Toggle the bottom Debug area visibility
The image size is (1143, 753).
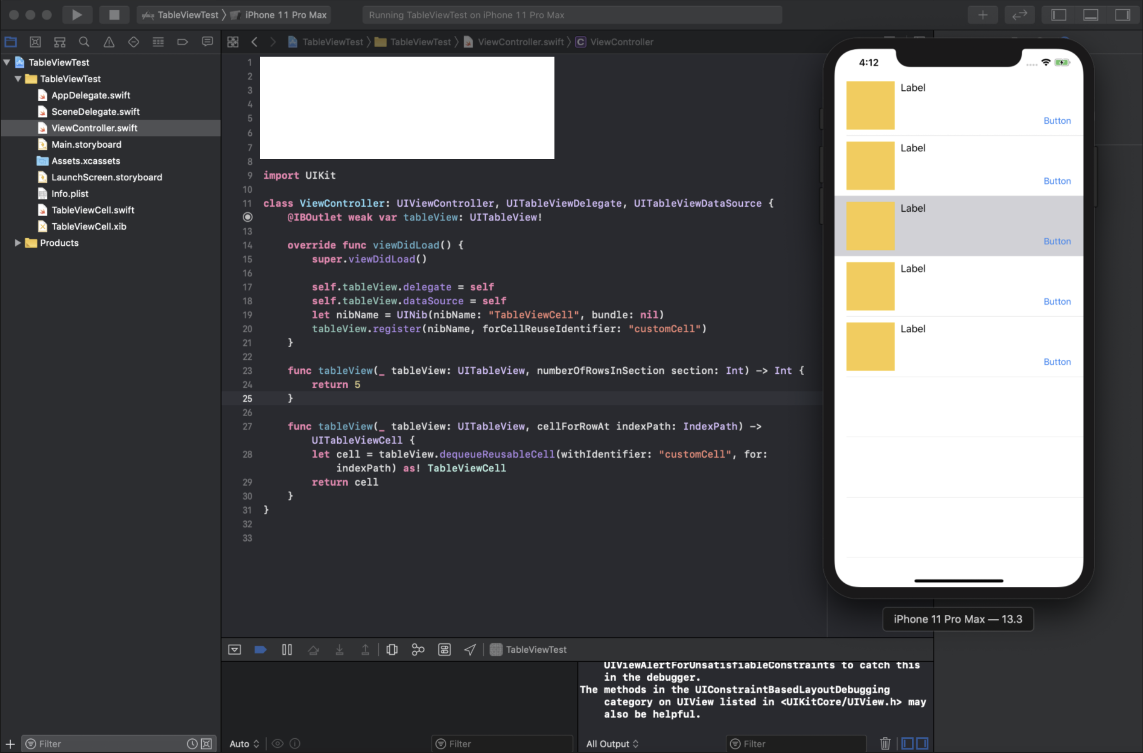[1090, 15]
